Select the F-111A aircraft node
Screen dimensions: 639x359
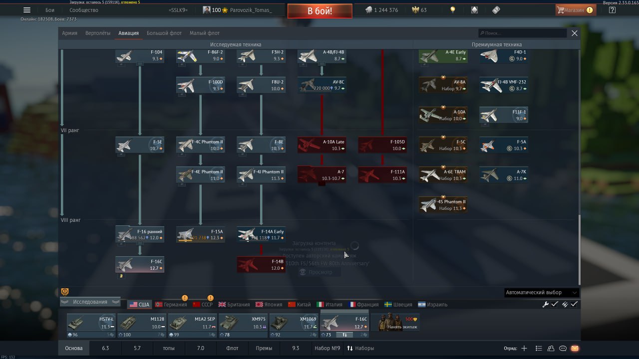[382, 175]
